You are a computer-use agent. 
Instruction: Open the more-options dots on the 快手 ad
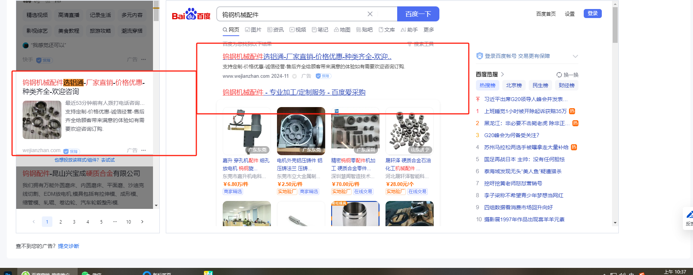(x=144, y=59)
